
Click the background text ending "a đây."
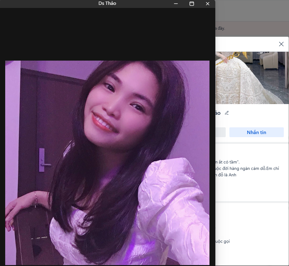point(220,28)
